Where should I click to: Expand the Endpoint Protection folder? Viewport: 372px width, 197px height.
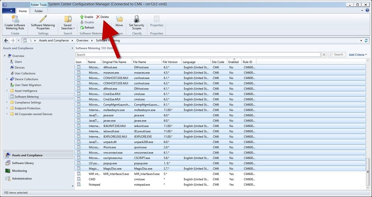pyautogui.click(x=7, y=108)
